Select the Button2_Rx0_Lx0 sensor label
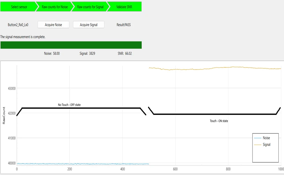Screen dimensions: 284x175 tap(18, 25)
